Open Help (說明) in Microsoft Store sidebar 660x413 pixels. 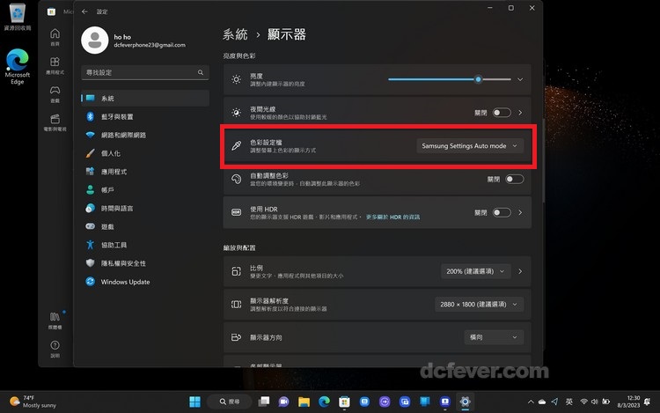click(x=55, y=349)
